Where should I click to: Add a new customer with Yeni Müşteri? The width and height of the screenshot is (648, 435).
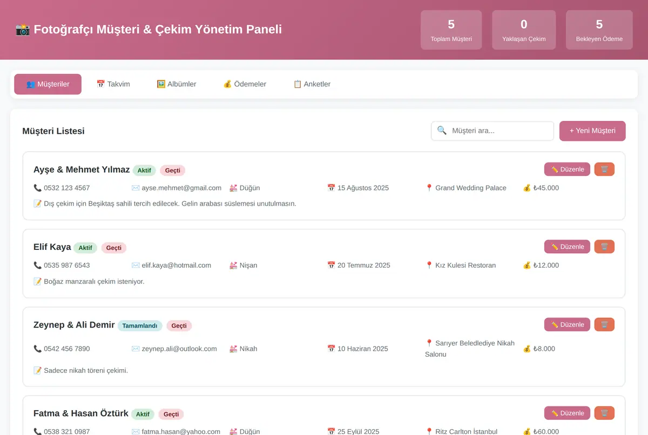point(592,131)
